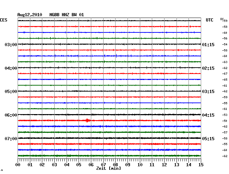Select the 03:00 local time label
This screenshot has width=229, height=174.
[x=11, y=44]
